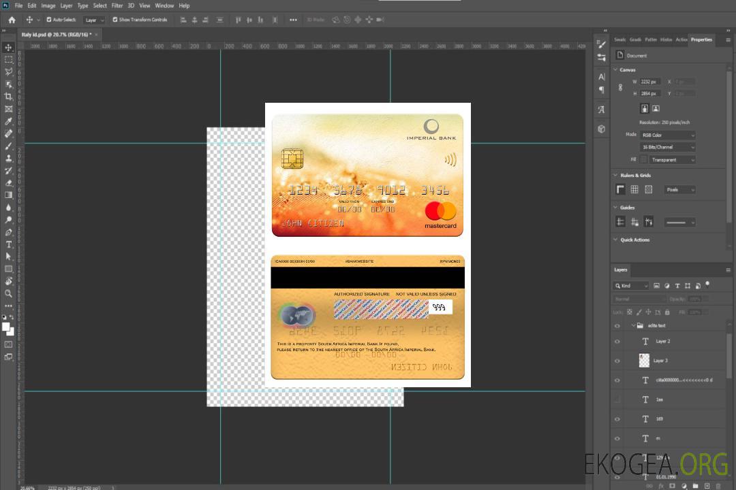Image resolution: width=736 pixels, height=490 pixels.
Task: Collapse the 'edite text' layer group
Action: click(x=633, y=325)
